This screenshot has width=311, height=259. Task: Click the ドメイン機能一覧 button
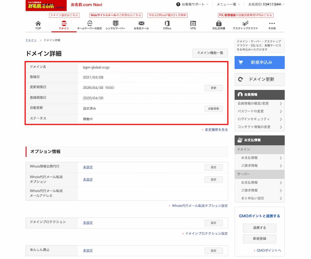point(210,53)
